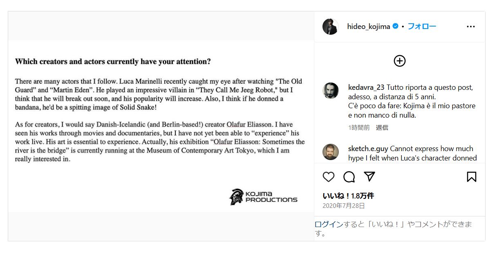Open more options with the three-dot icon
This screenshot has width=497, height=254.
tap(470, 26)
